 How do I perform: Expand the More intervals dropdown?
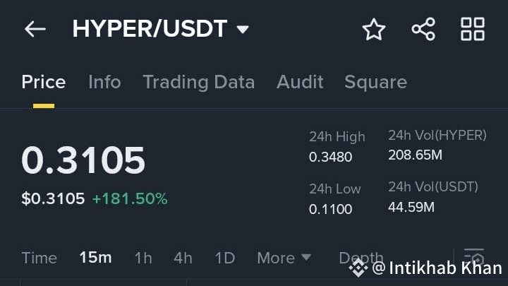tap(284, 258)
